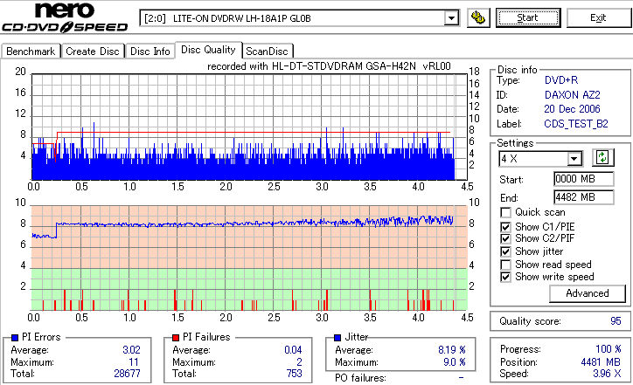Open the drive options icon next to Start
Screen dimensions: 633x385
coord(478,18)
